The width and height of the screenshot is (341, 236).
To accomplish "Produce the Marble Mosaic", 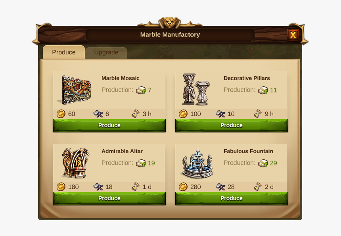I will click(x=109, y=125).
